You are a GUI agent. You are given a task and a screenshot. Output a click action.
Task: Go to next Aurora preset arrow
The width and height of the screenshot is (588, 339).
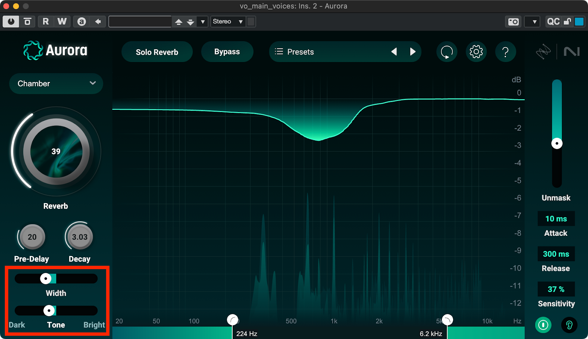click(x=413, y=52)
